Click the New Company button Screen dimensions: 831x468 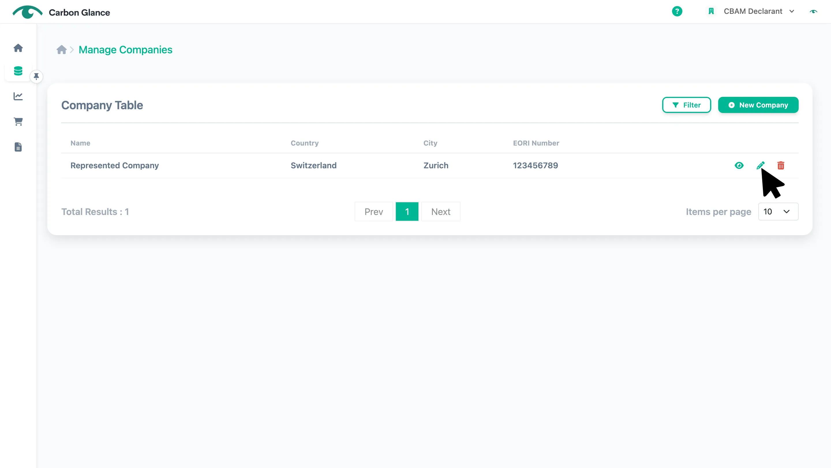[758, 105]
